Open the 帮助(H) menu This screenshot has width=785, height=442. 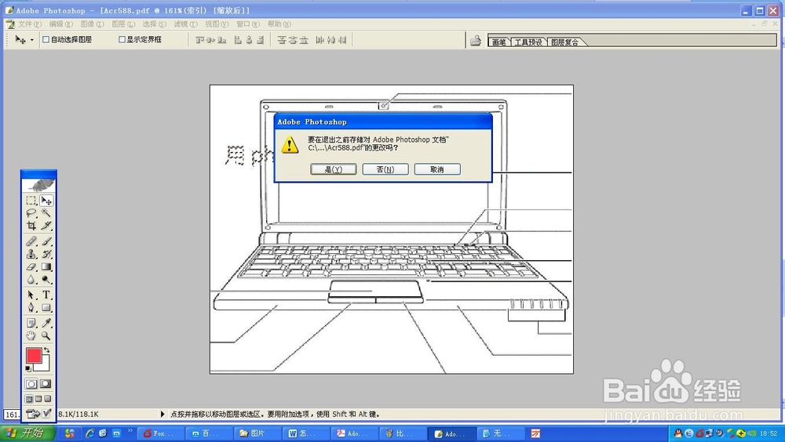(x=279, y=24)
